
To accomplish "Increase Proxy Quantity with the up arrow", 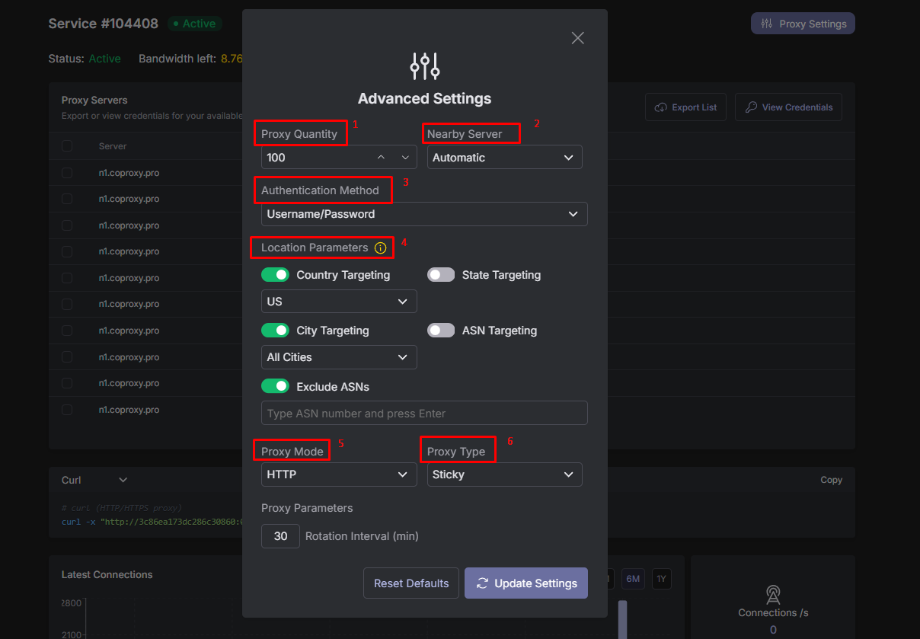I will 382,158.
